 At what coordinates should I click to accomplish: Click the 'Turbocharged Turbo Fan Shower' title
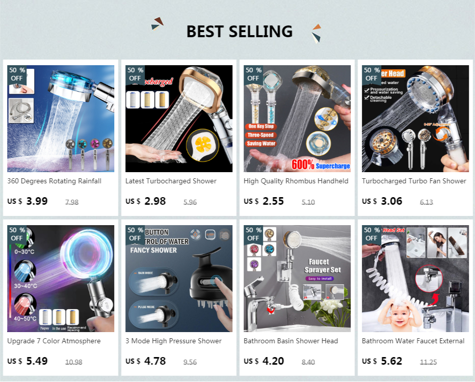click(x=414, y=181)
